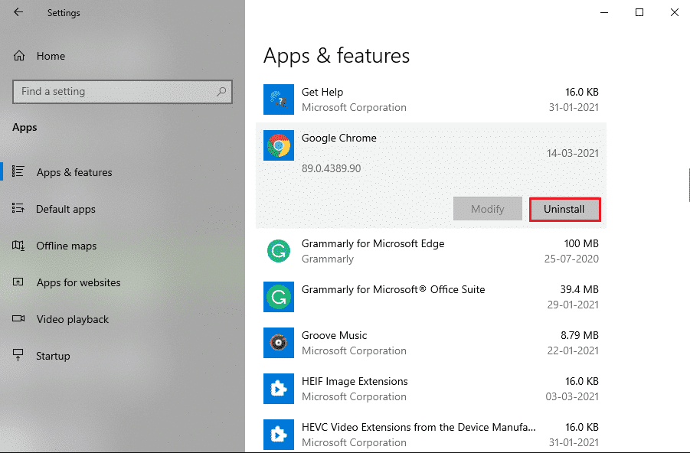Viewport: 690px width, 453px height.
Task: Click the Grammarly for Office Suite icon
Action: coord(278,297)
